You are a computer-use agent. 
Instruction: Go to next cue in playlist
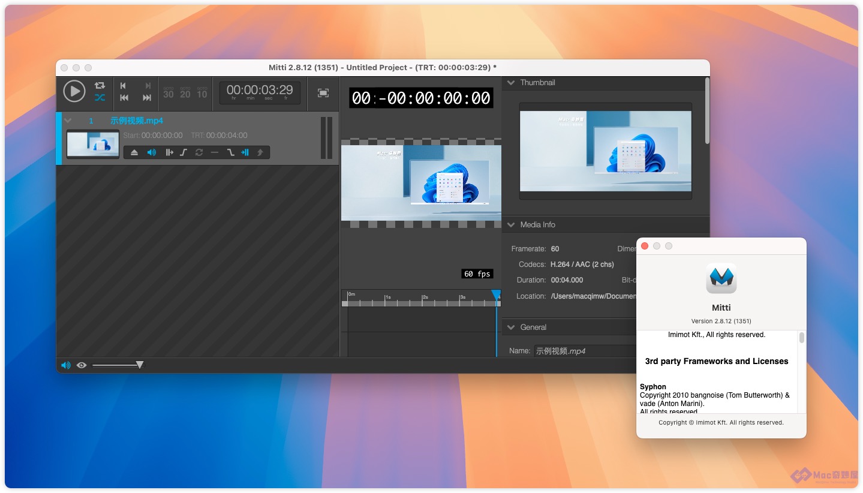(147, 98)
